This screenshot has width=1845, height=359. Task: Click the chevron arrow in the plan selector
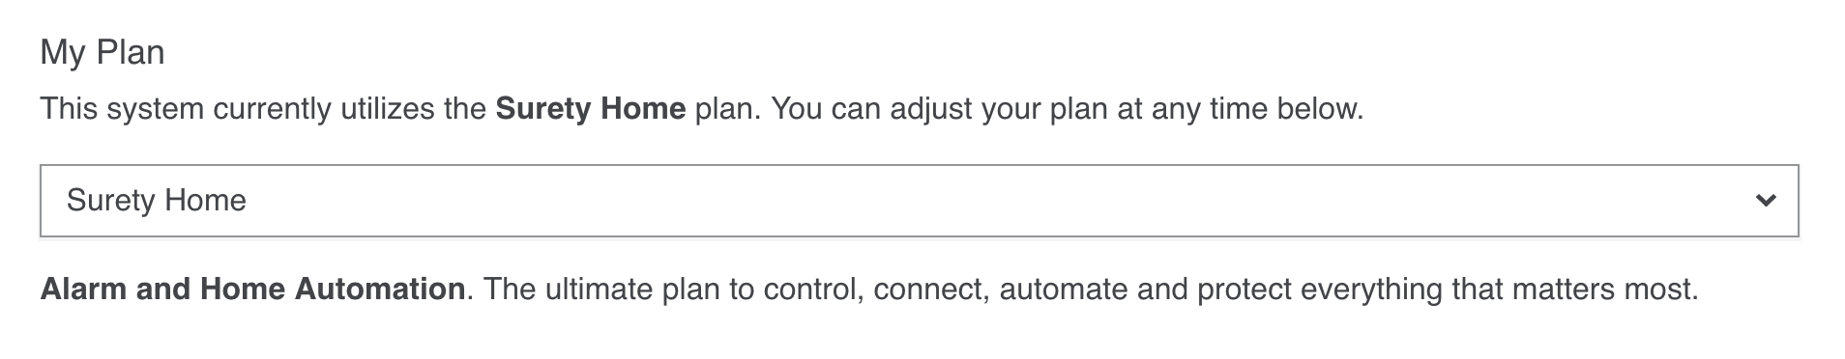(x=1766, y=201)
